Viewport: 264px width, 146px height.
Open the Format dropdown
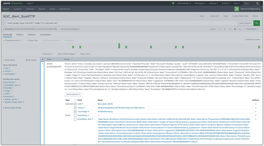(x=47, y=54)
